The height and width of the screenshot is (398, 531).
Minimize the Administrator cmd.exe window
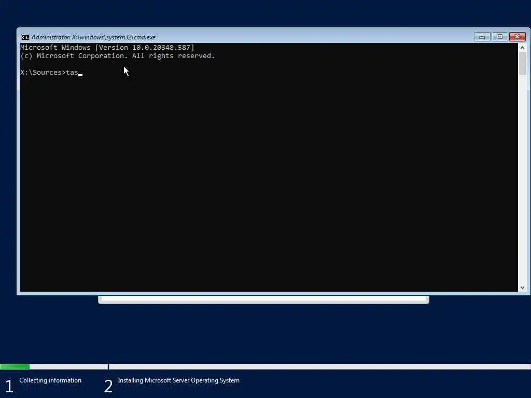(x=482, y=37)
